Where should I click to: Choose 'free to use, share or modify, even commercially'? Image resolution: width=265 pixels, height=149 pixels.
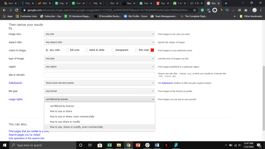coord(76,127)
